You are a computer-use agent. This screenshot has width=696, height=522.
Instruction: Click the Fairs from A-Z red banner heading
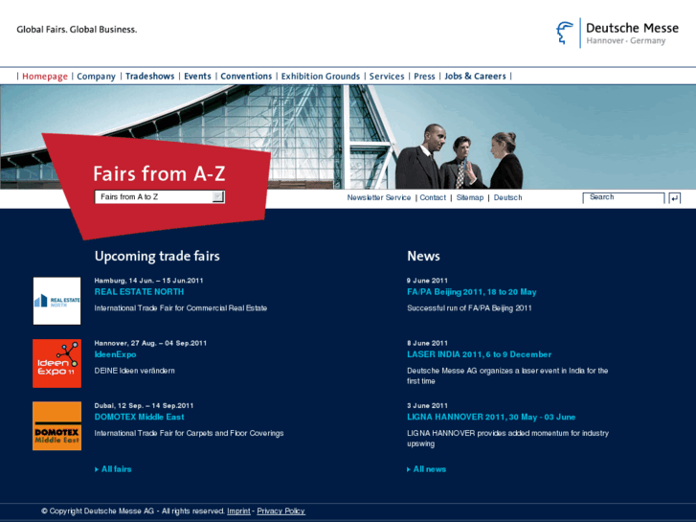click(x=159, y=173)
